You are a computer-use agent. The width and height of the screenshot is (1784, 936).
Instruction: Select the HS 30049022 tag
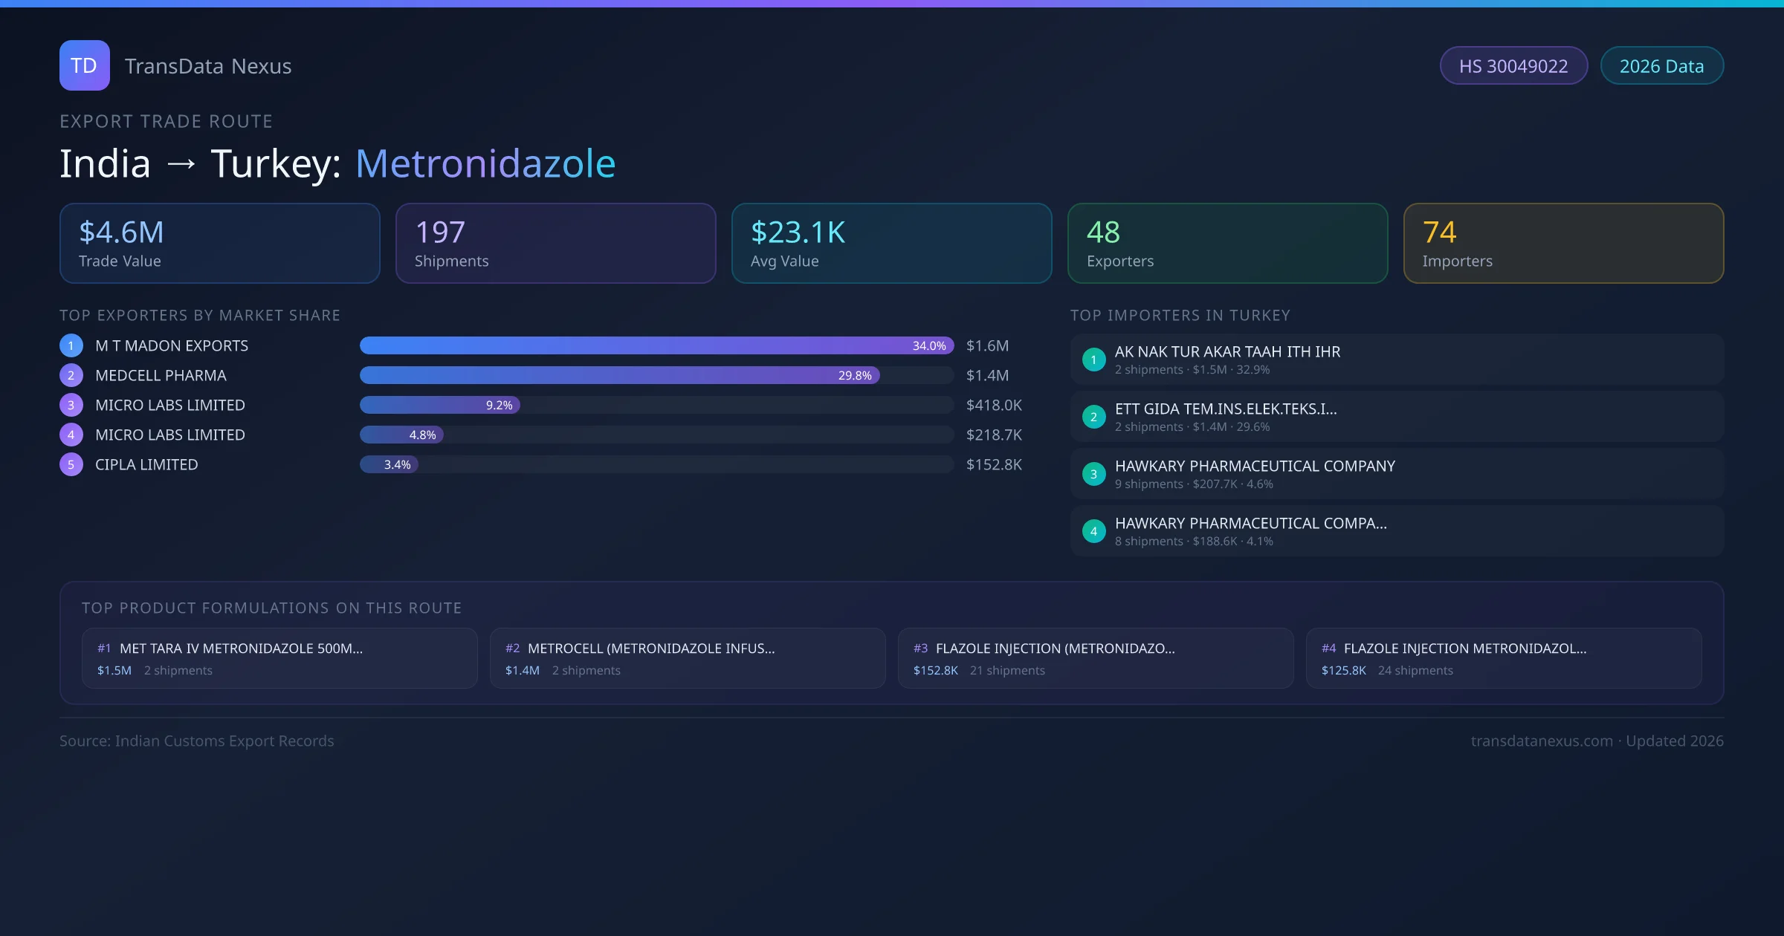coord(1513,66)
